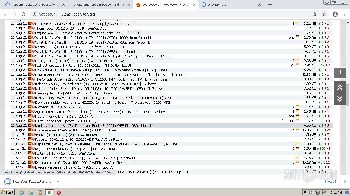This screenshot has width=350, height=196.
Task: Open comments bubble for Red leatherette / Sky Rojo
Action: click(x=297, y=65)
